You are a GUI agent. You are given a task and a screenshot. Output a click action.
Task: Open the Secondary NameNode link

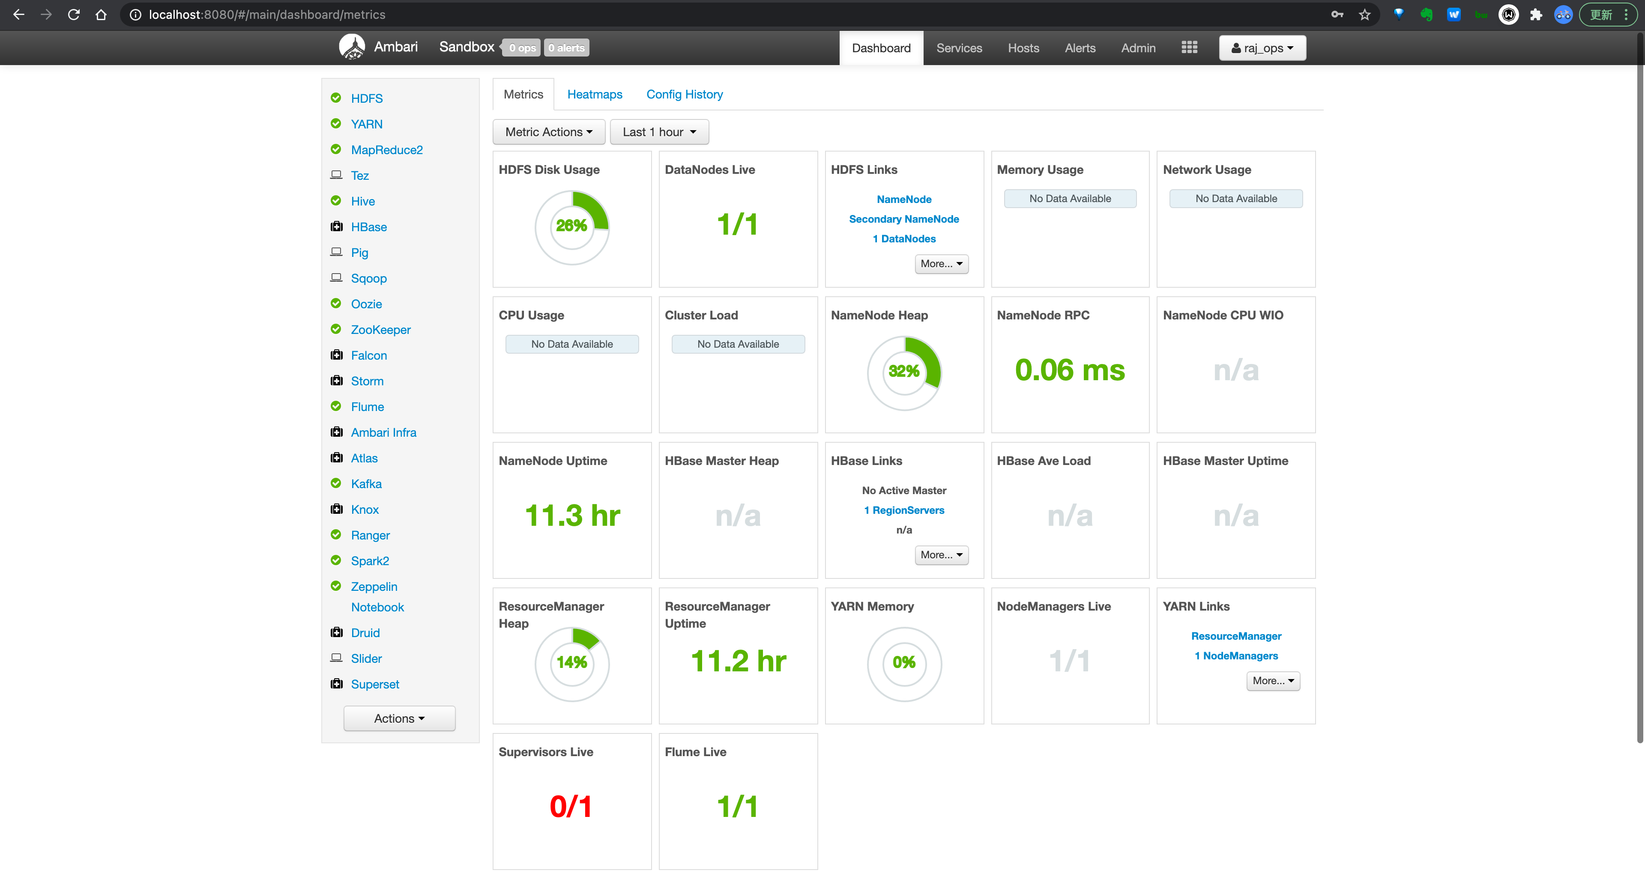[x=903, y=219]
